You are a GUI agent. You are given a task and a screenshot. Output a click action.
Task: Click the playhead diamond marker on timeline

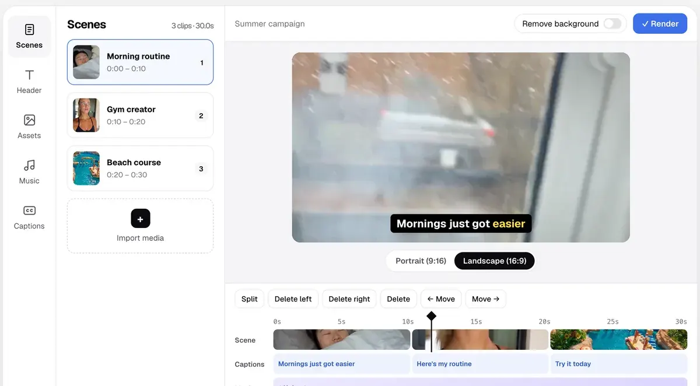tap(431, 316)
